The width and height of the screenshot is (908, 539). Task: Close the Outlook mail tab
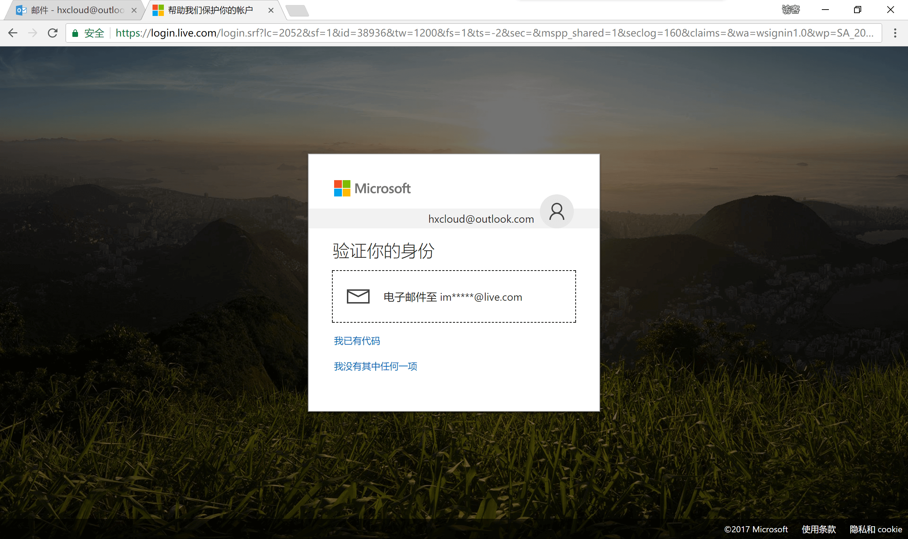click(x=134, y=10)
